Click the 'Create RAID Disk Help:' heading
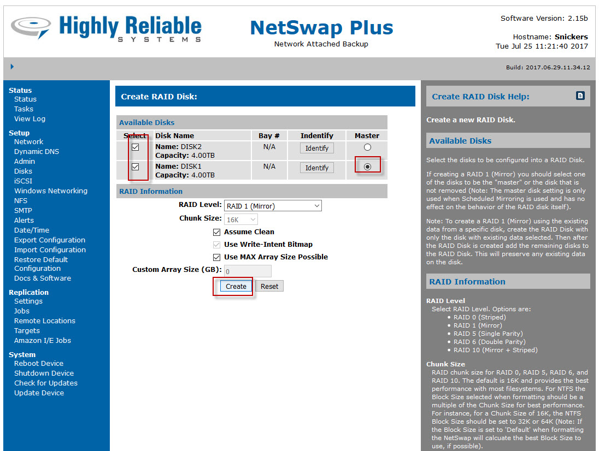599x451 pixels. 480,97
